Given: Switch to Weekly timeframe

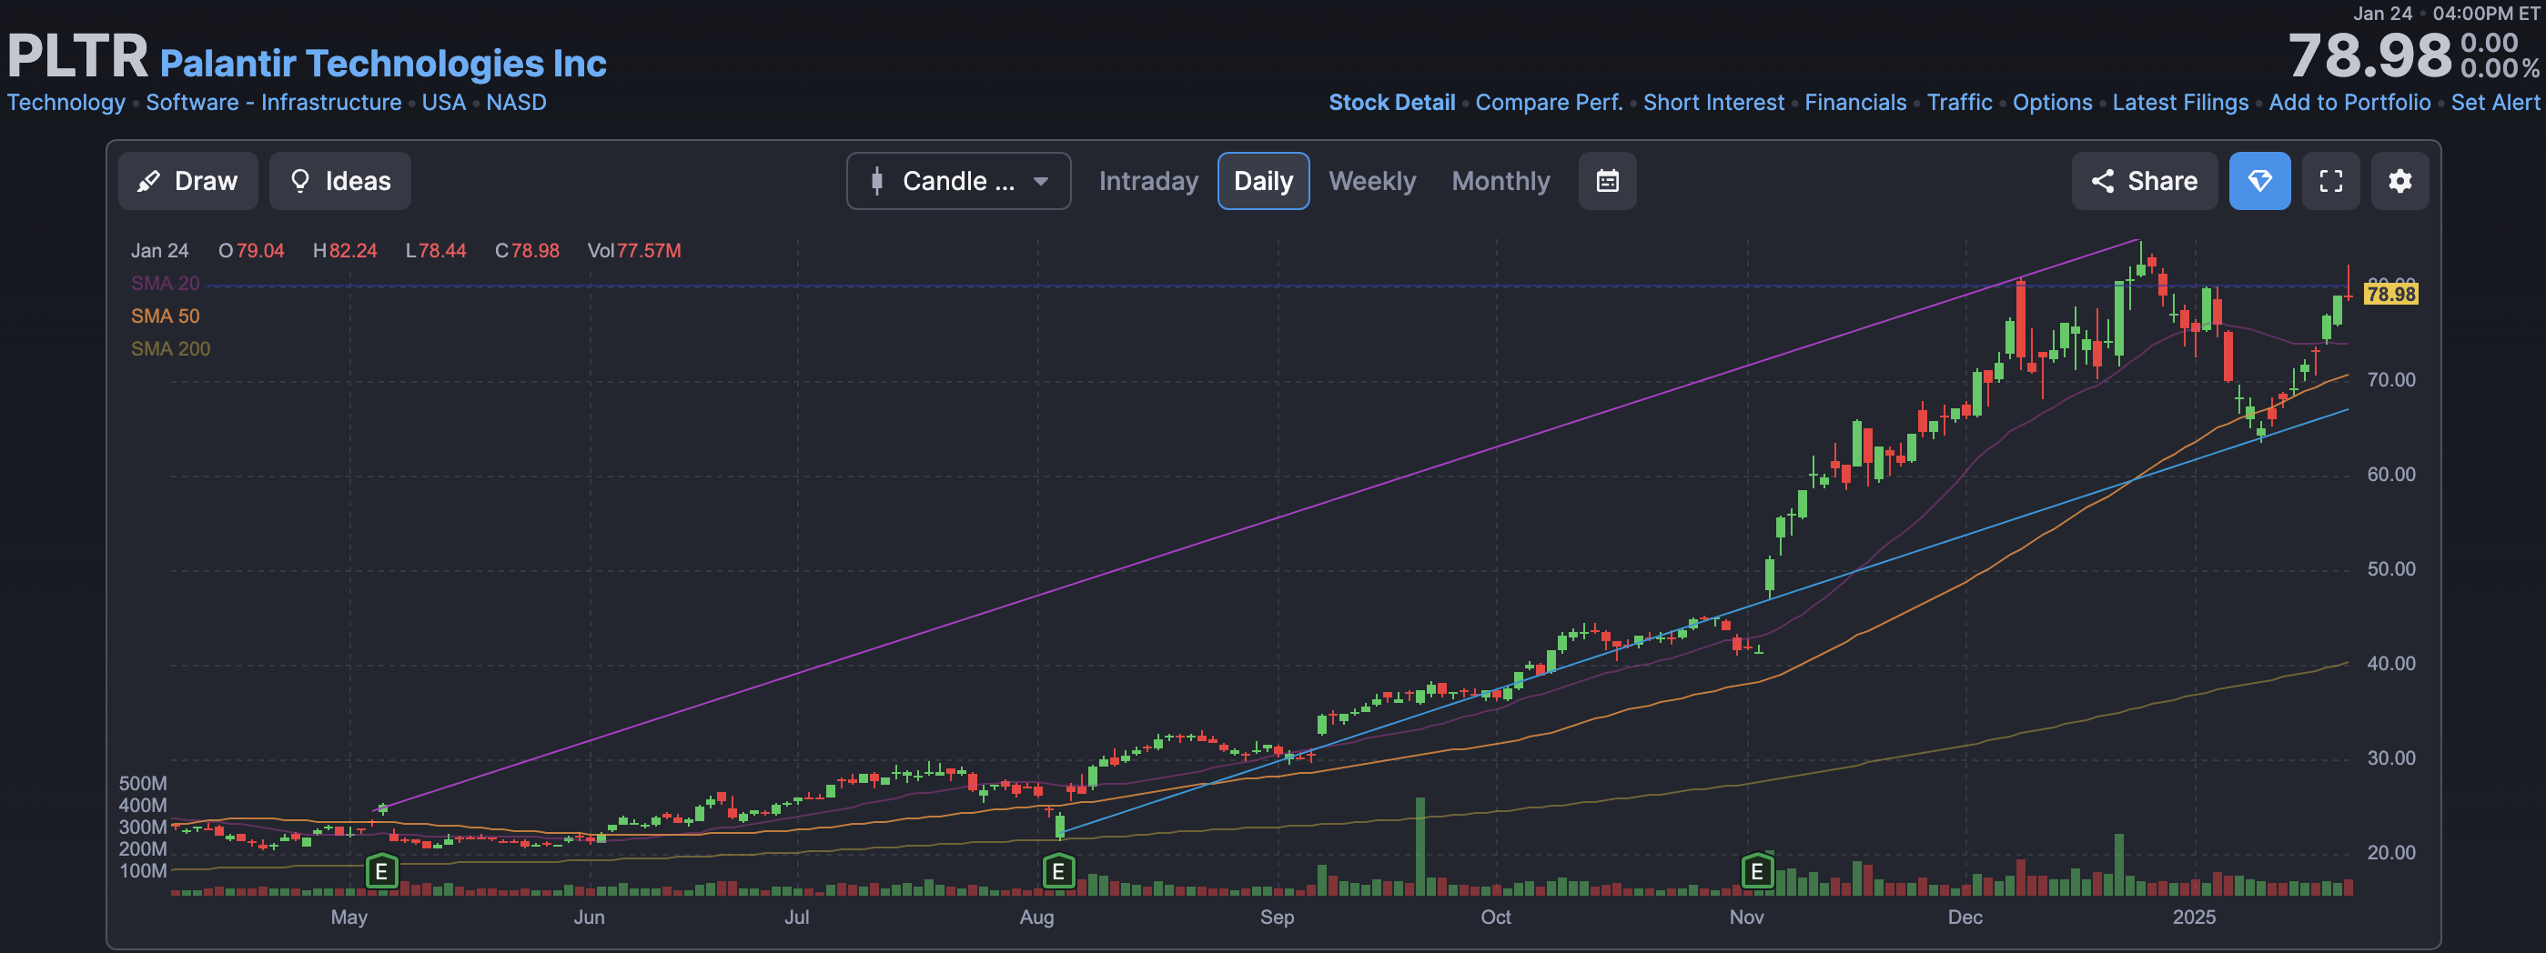Looking at the screenshot, I should click(x=1372, y=181).
